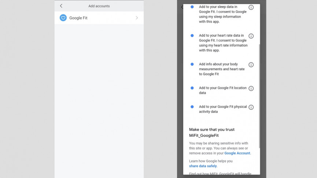
Task: Tap the Add accounts title
Action: [x=99, y=6]
